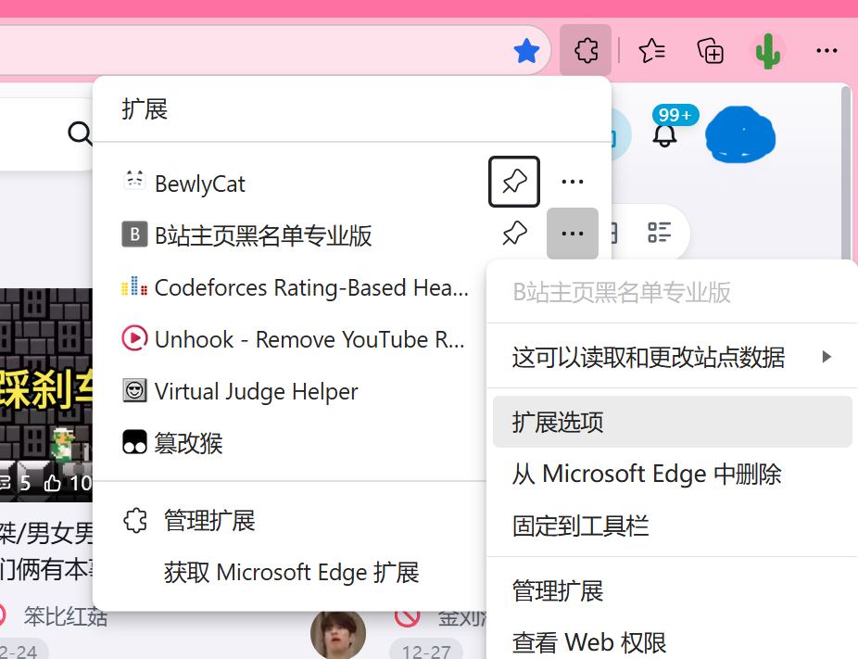Open 获取 Microsoft Edge 扩展 link
The image size is (858, 659).
[x=291, y=573]
